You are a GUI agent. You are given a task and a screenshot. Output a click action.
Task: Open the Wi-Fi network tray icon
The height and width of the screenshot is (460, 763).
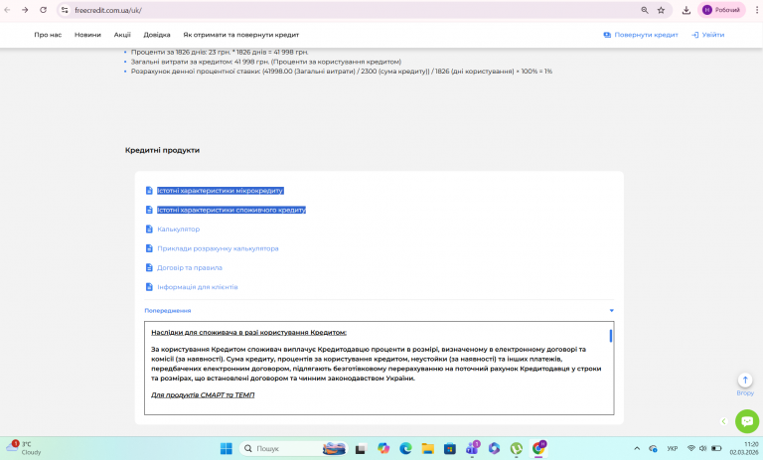pyautogui.click(x=691, y=448)
